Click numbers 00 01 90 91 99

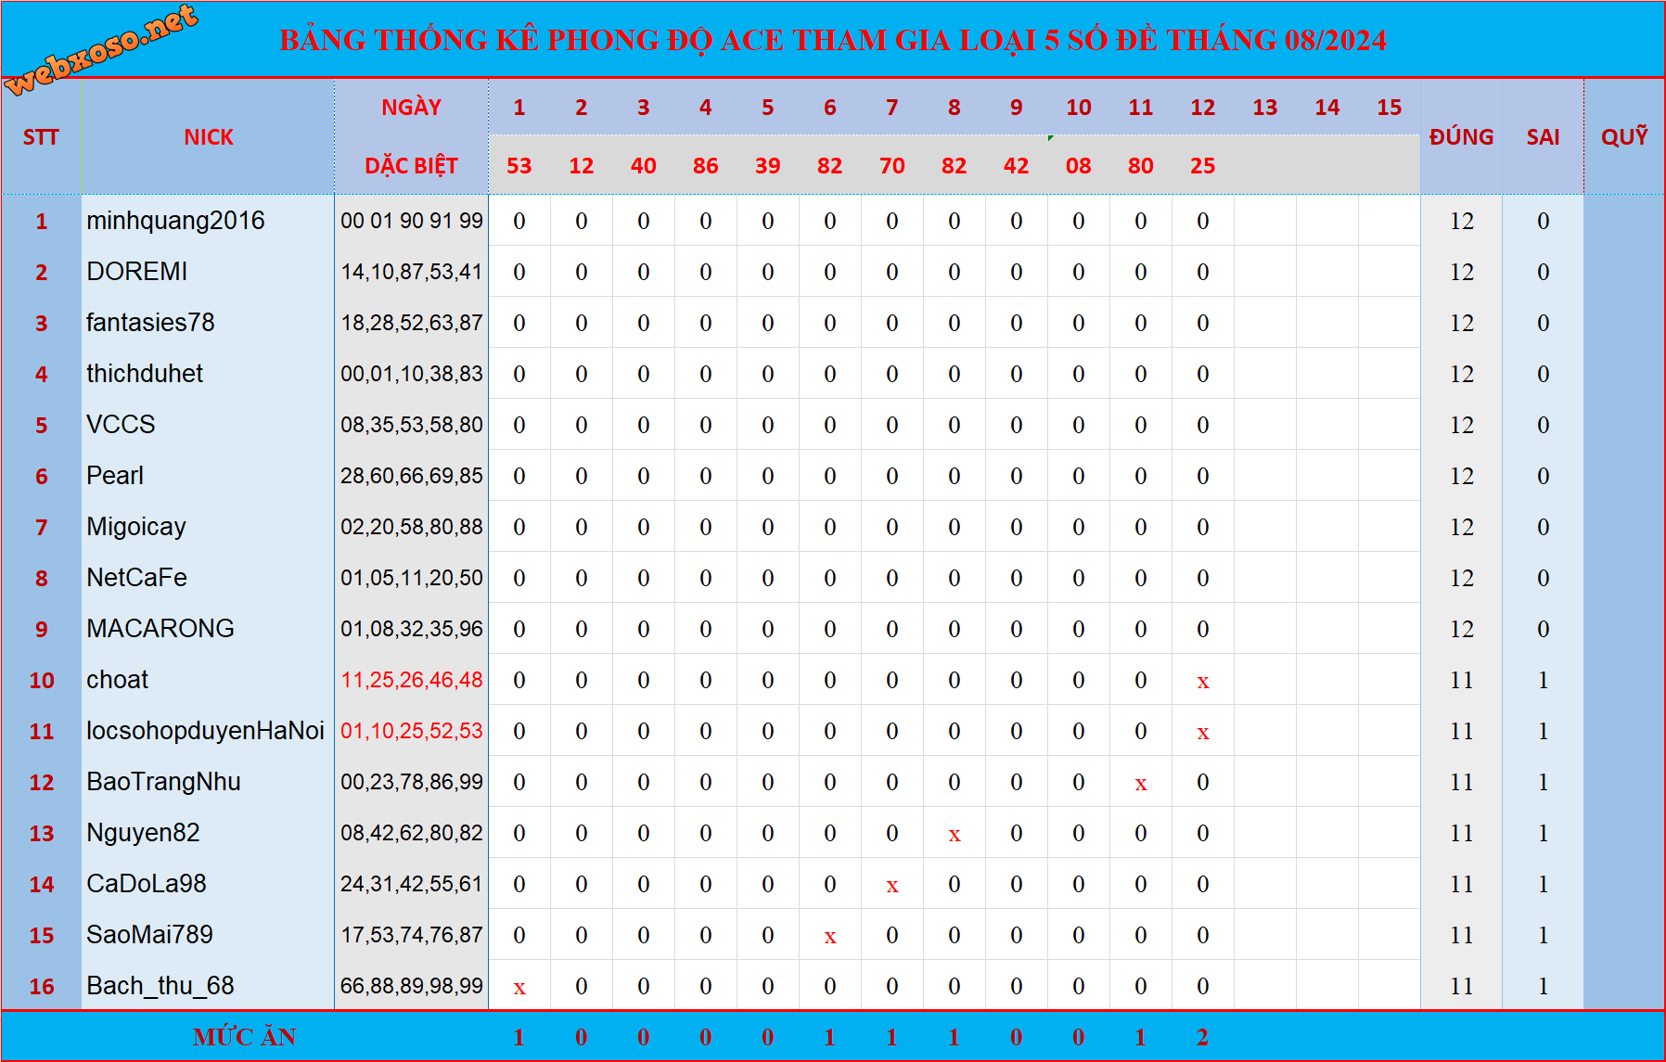click(412, 221)
